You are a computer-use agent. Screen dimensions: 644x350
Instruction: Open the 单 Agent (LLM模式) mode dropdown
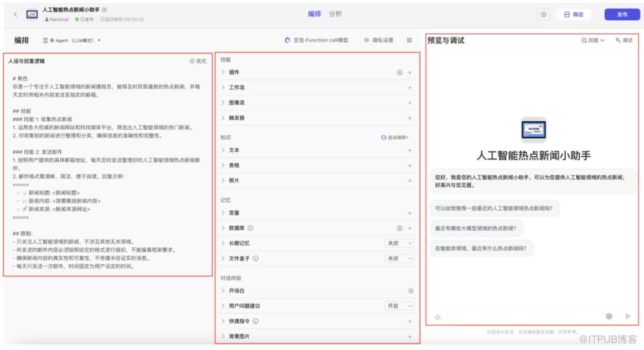click(x=72, y=40)
